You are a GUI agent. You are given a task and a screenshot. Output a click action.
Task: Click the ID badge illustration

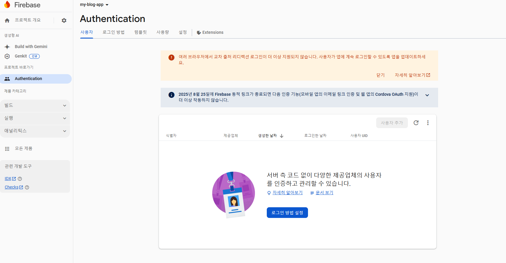coord(234,195)
